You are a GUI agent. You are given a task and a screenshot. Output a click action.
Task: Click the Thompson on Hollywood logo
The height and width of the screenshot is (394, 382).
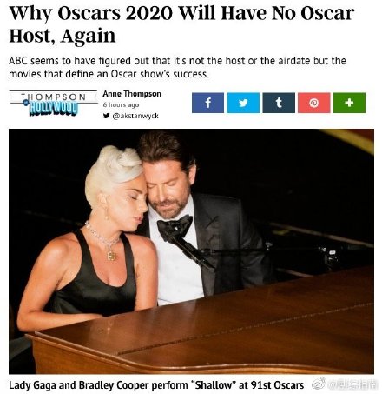[53, 104]
